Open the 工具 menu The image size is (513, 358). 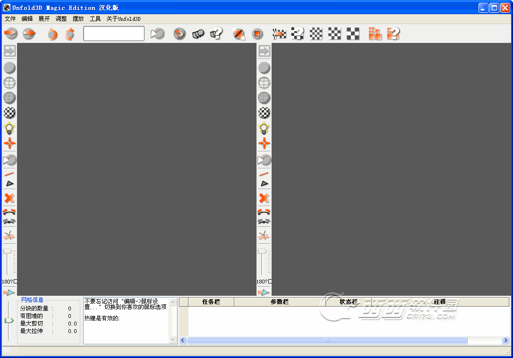pyautogui.click(x=95, y=19)
